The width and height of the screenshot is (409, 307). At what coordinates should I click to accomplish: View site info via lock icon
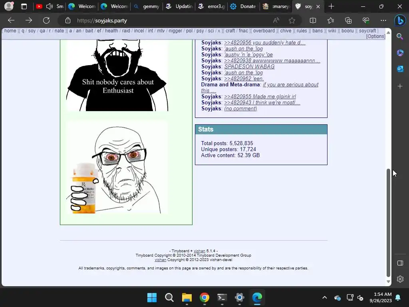[x=68, y=20]
